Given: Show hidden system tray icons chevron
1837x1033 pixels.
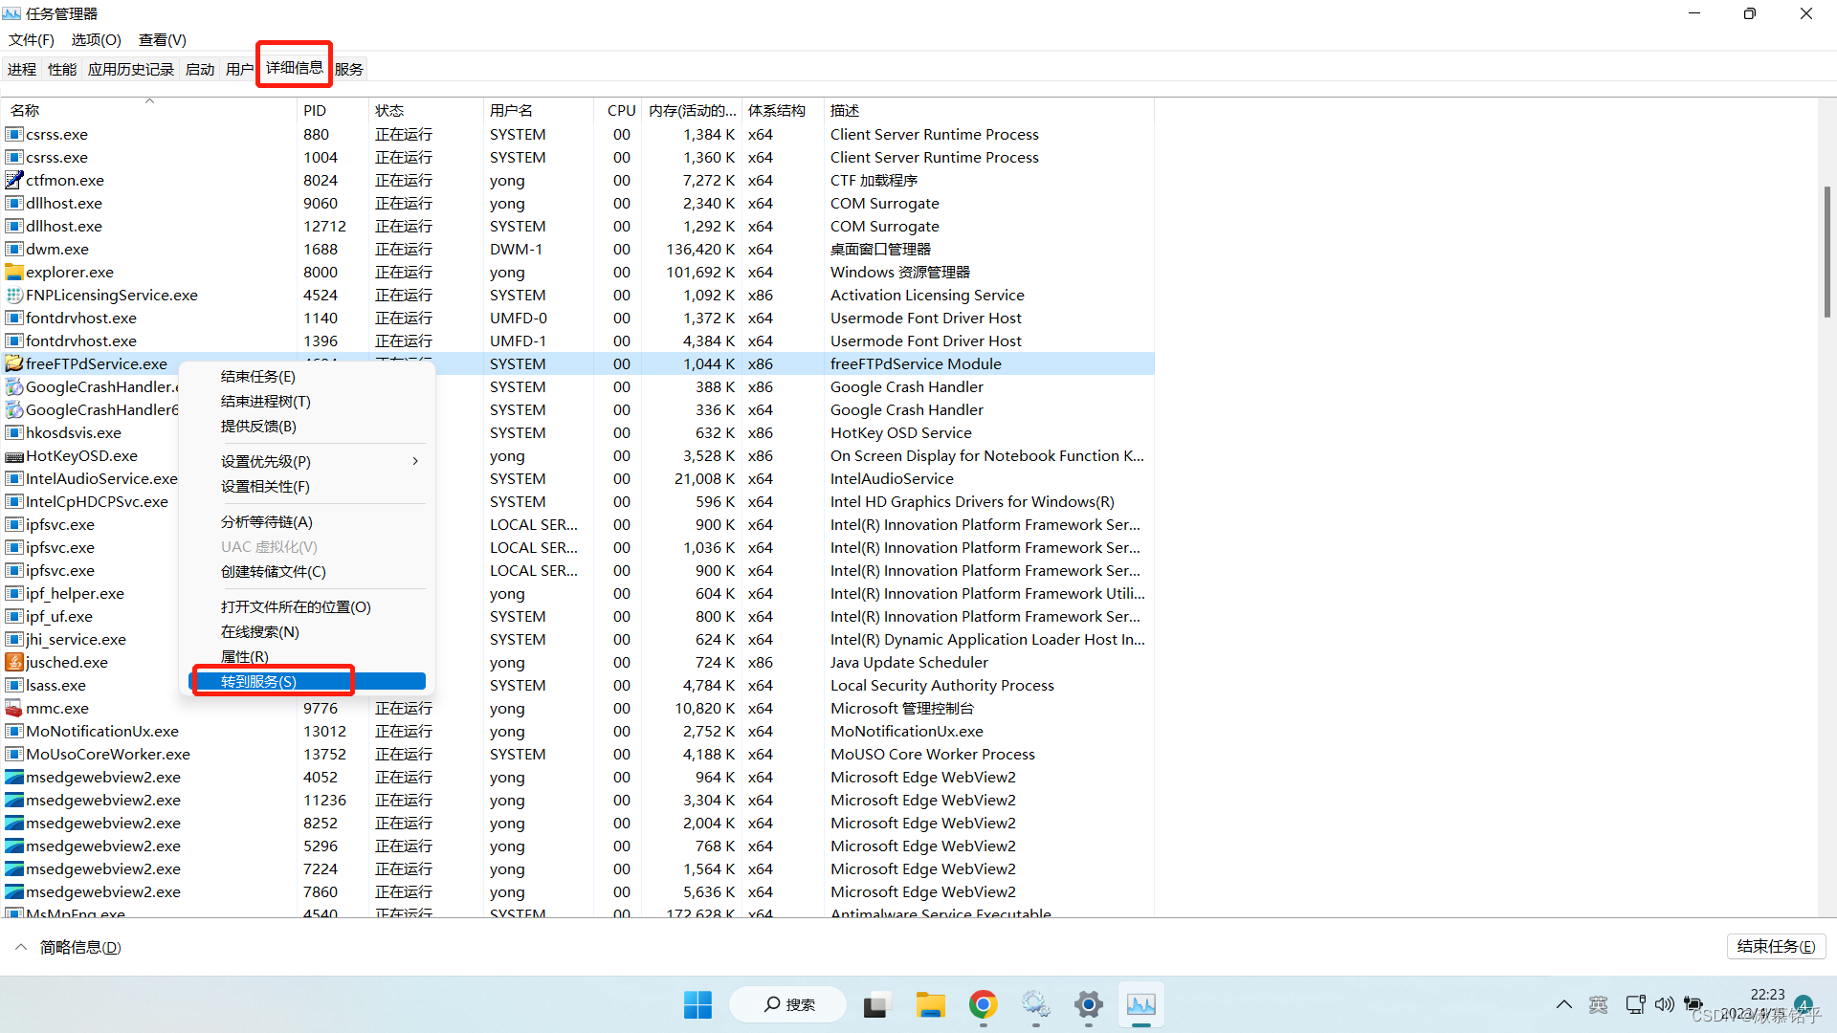Looking at the screenshot, I should coord(1563,1004).
